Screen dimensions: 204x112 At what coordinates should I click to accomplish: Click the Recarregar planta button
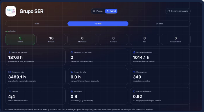pos(178,11)
